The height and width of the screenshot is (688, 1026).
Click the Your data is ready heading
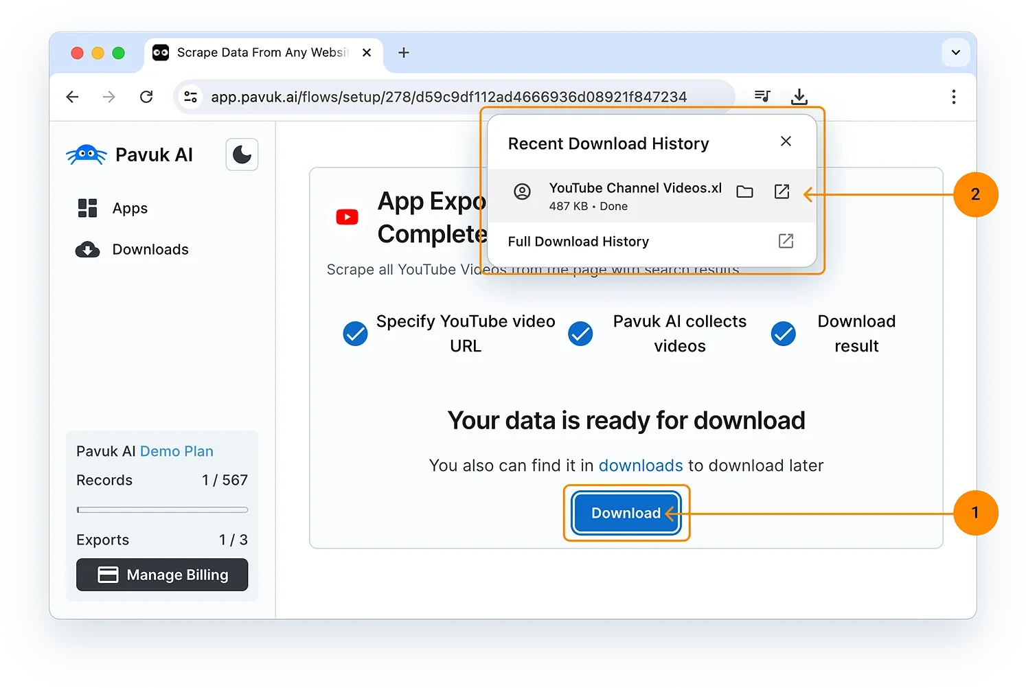click(x=626, y=420)
